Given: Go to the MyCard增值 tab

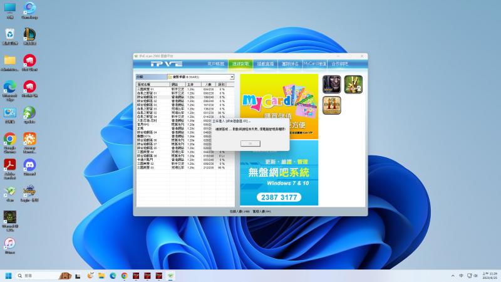Looking at the screenshot, I should pyautogui.click(x=315, y=64).
